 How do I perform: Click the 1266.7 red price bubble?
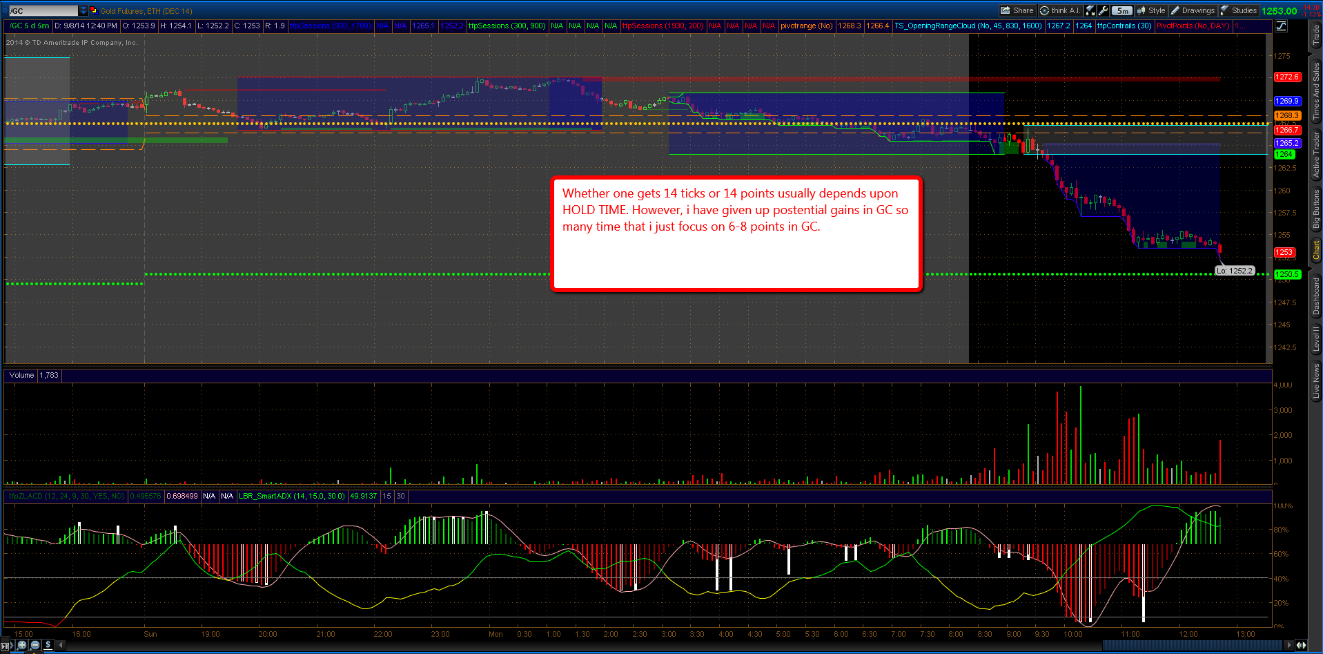(x=1287, y=130)
